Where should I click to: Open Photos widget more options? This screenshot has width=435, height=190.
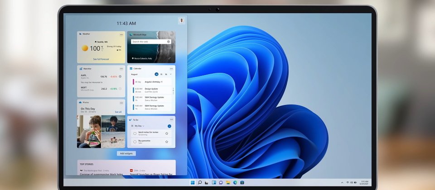[x=121, y=103]
